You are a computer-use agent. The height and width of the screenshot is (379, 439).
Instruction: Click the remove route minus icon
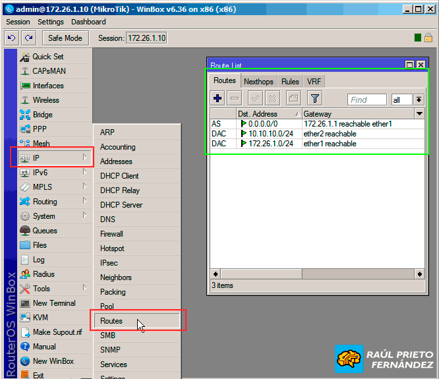(235, 99)
